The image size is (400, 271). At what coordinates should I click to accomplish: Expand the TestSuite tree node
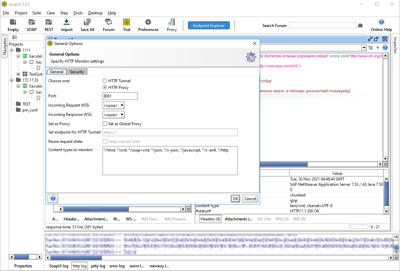click(x=18, y=74)
